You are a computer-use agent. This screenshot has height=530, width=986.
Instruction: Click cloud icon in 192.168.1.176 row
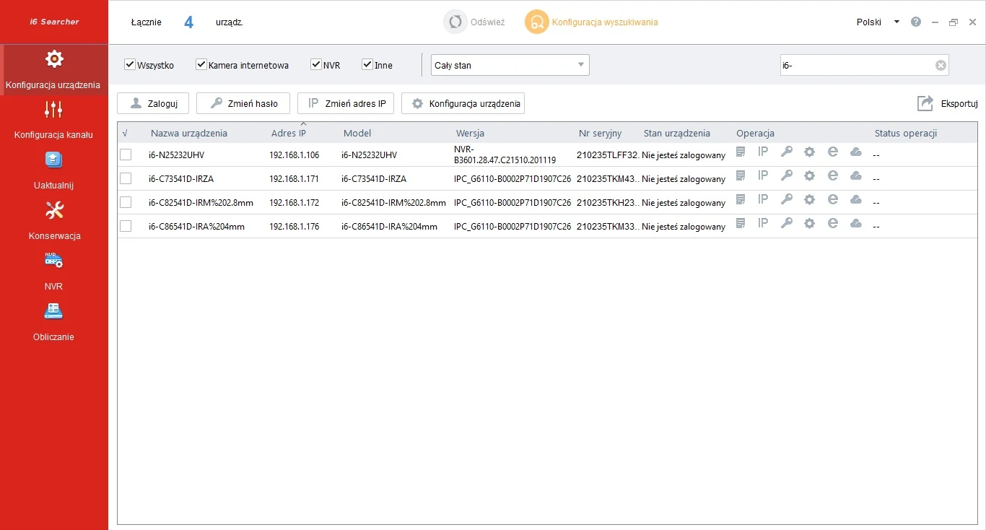click(856, 223)
